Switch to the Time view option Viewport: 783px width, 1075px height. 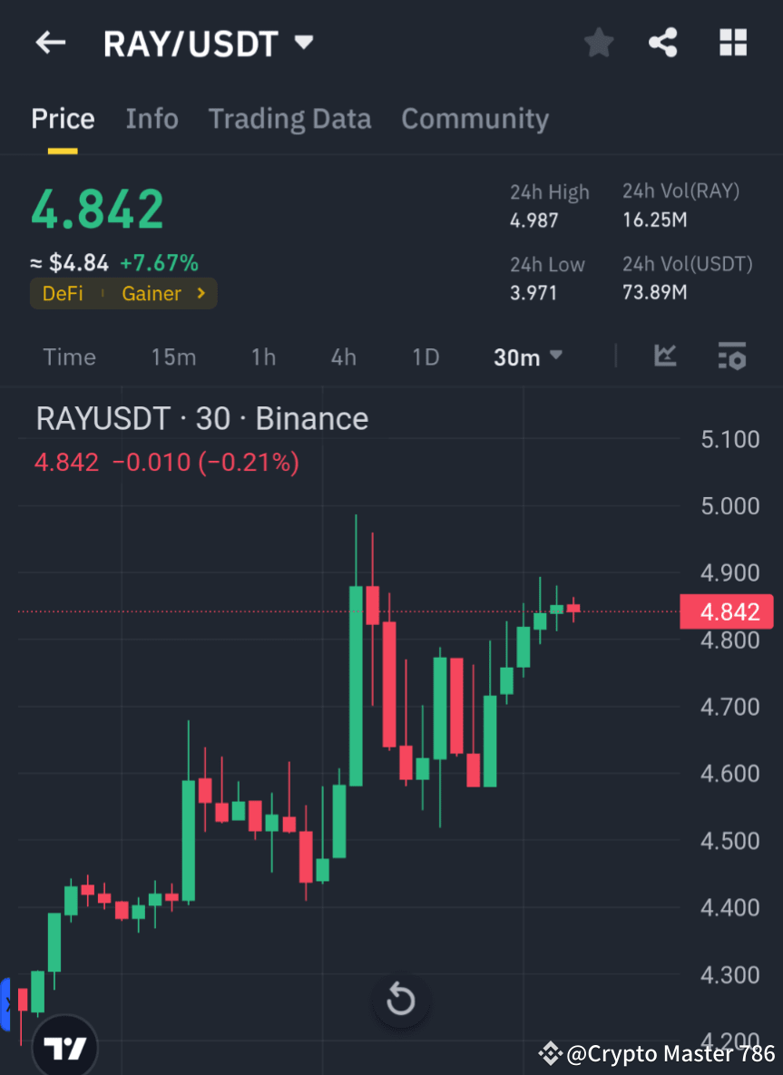(69, 357)
